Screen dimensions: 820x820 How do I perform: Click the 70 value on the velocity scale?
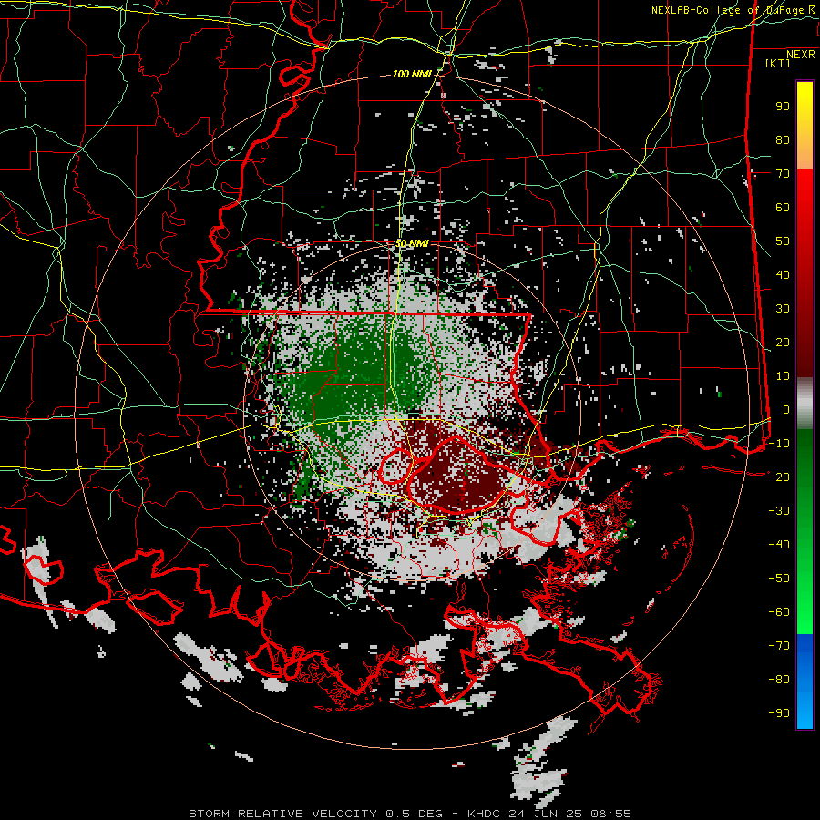(783, 174)
